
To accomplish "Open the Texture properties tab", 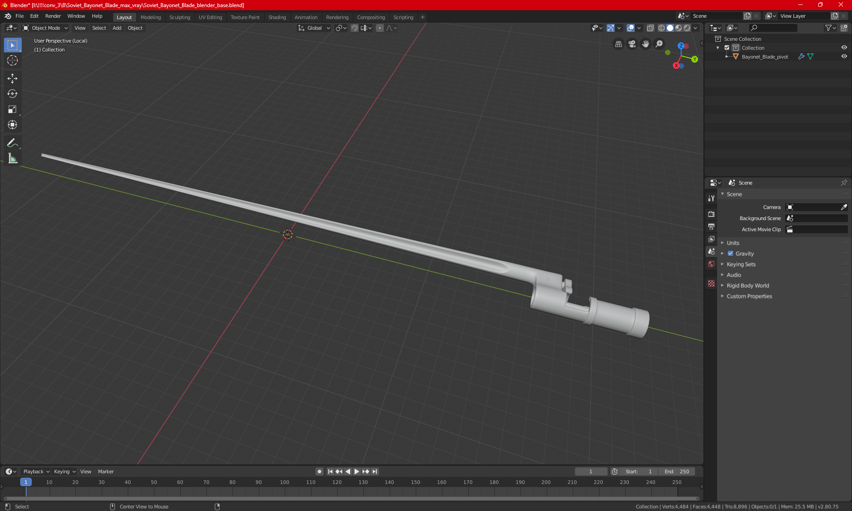I will [x=711, y=283].
